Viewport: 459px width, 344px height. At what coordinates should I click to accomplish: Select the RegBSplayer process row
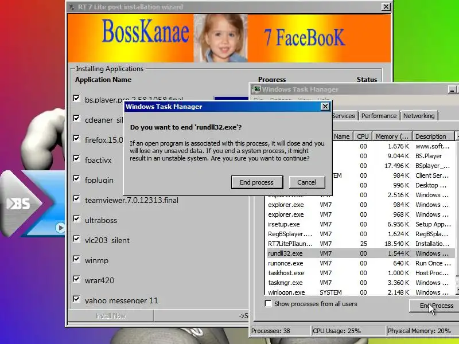(x=361, y=234)
